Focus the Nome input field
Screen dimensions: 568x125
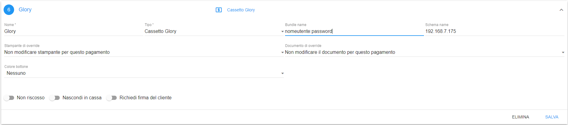(x=74, y=31)
